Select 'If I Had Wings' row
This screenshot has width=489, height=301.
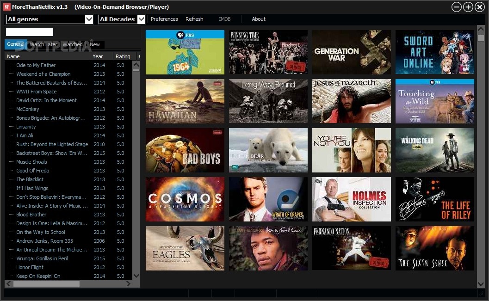68,188
